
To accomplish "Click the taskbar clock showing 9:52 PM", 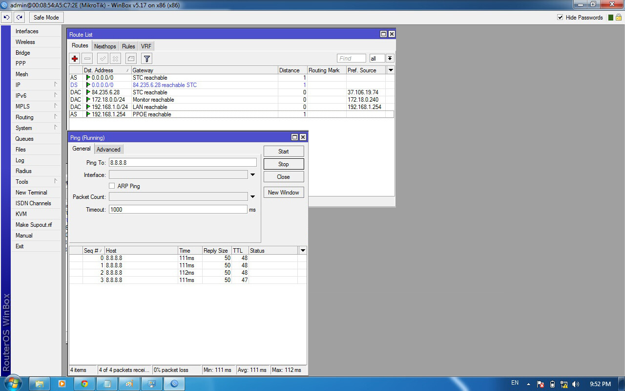I will (600, 384).
